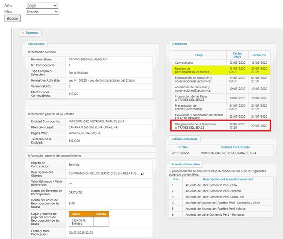The width and height of the screenshot is (283, 239).
Task: Click the Fecha Inicio column header
Action: click(237, 55)
